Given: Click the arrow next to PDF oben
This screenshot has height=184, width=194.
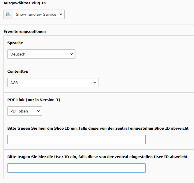Looking at the screenshot, I should tap(38, 111).
